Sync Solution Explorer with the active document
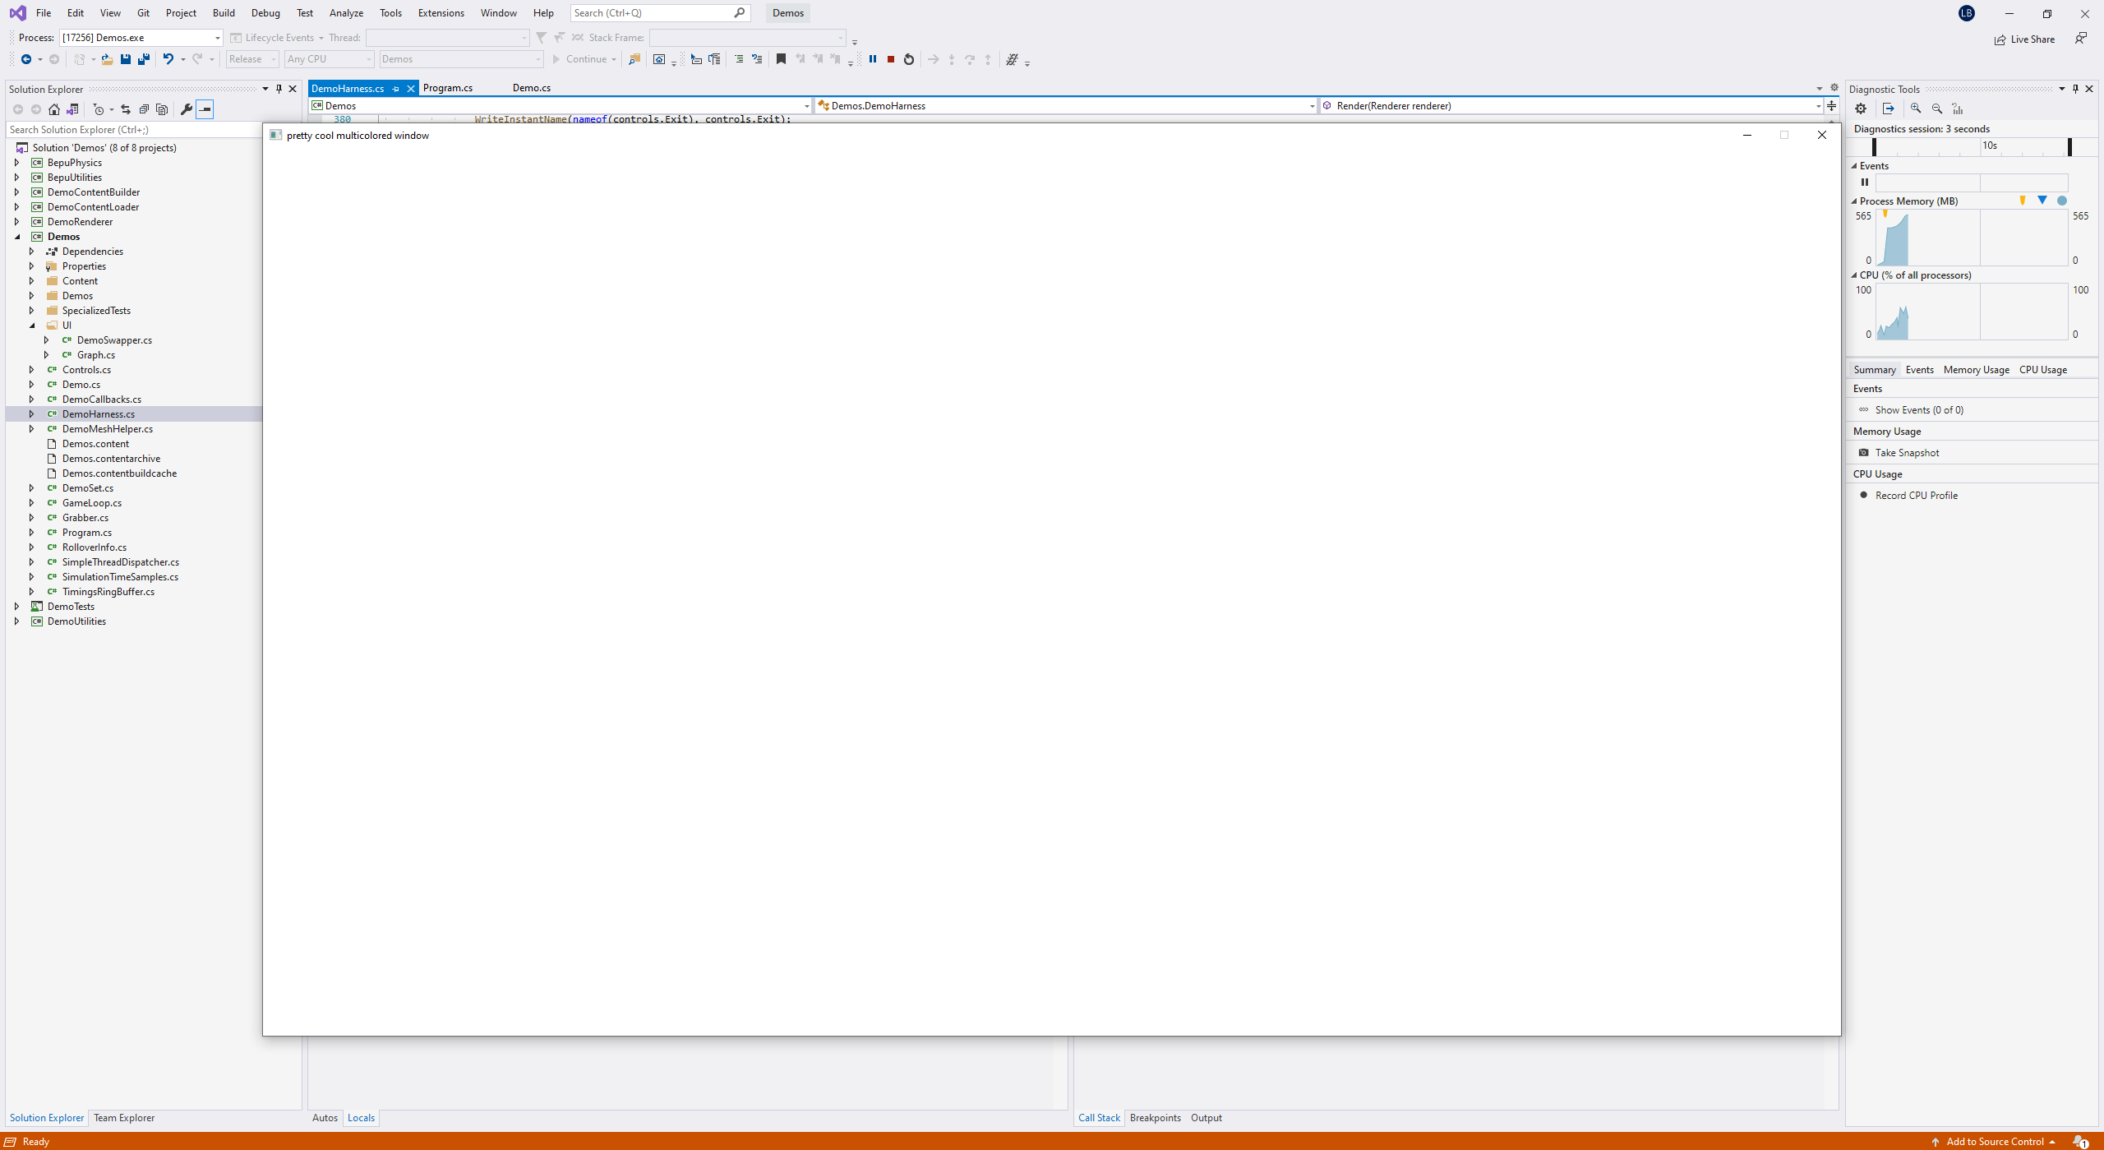 click(x=125, y=109)
